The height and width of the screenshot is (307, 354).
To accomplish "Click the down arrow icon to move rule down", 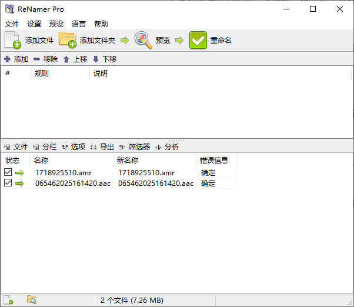I will pyautogui.click(x=96, y=59).
